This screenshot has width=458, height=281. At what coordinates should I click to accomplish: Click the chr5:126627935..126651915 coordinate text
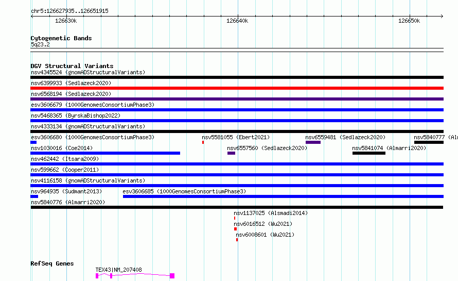click(x=69, y=11)
